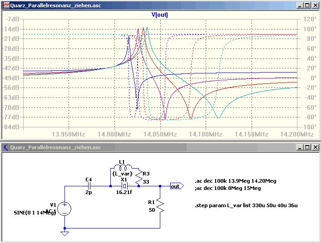Click the 14.050MHz frequency axis label
321x243 pixels.
160,134
